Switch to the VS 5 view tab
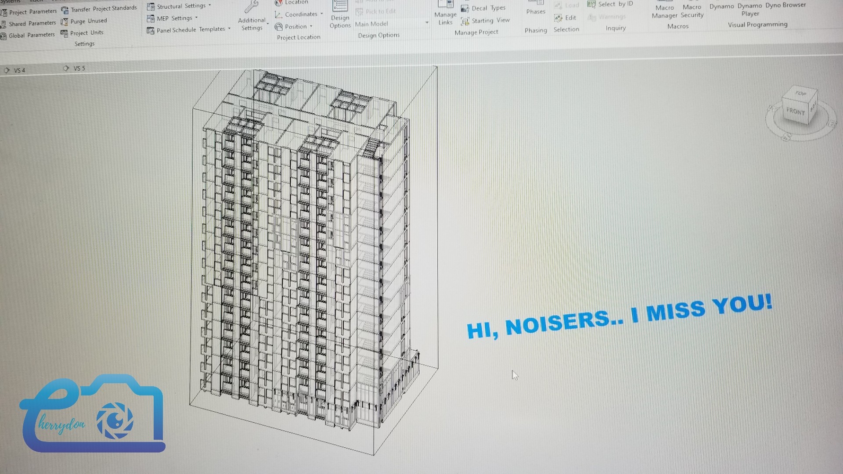This screenshot has height=474, width=843. (74, 68)
